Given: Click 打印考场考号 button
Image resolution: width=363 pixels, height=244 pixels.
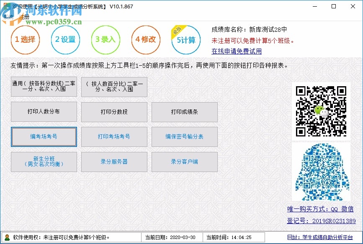Looking at the screenshot, I should [114, 137].
